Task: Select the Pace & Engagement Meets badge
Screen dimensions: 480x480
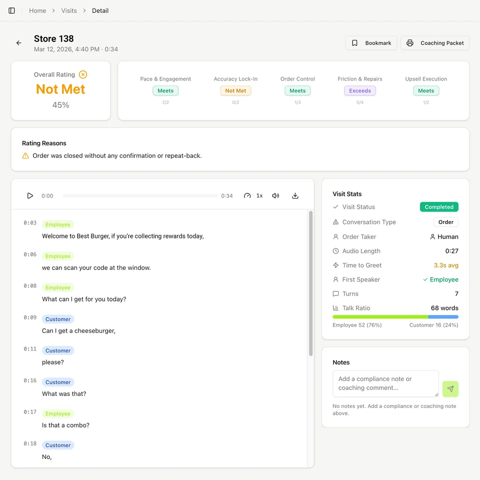Action: pos(165,90)
